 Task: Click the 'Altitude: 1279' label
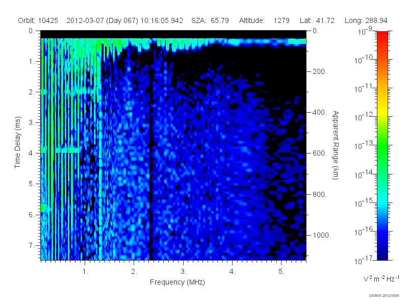click(x=264, y=20)
